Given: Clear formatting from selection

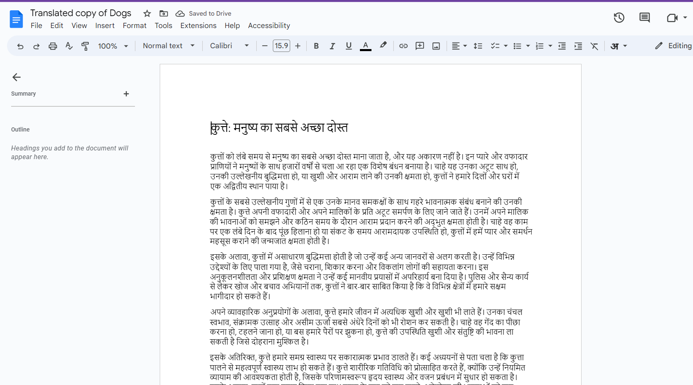Looking at the screenshot, I should coord(594,46).
